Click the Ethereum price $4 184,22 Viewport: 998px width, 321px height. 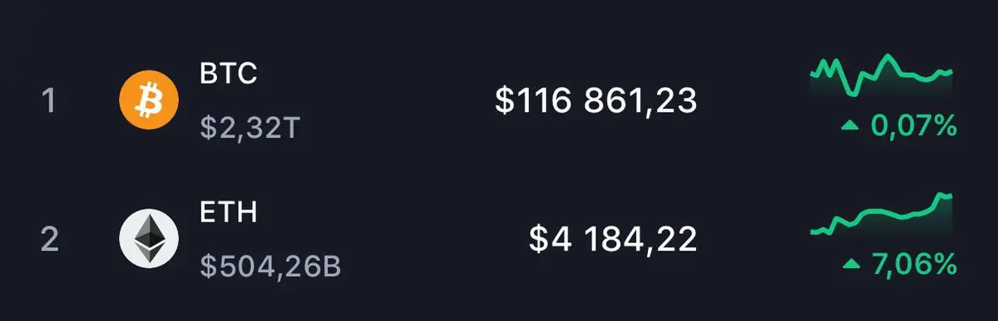pyautogui.click(x=613, y=240)
